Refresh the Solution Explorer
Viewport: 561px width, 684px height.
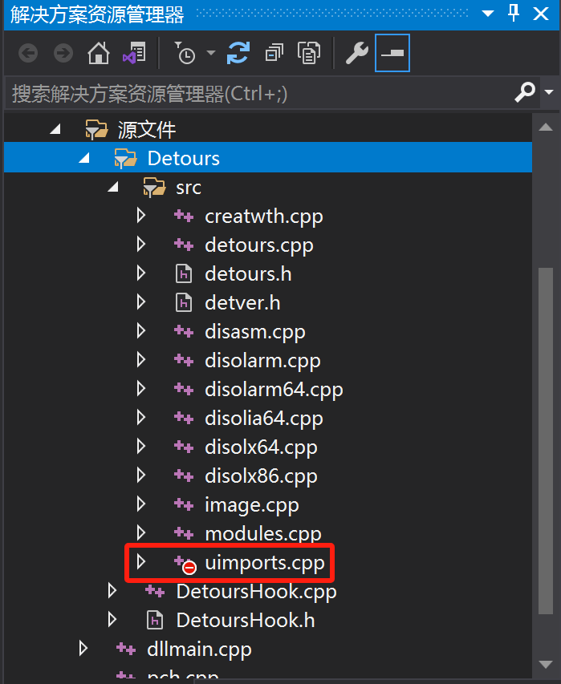point(238,53)
